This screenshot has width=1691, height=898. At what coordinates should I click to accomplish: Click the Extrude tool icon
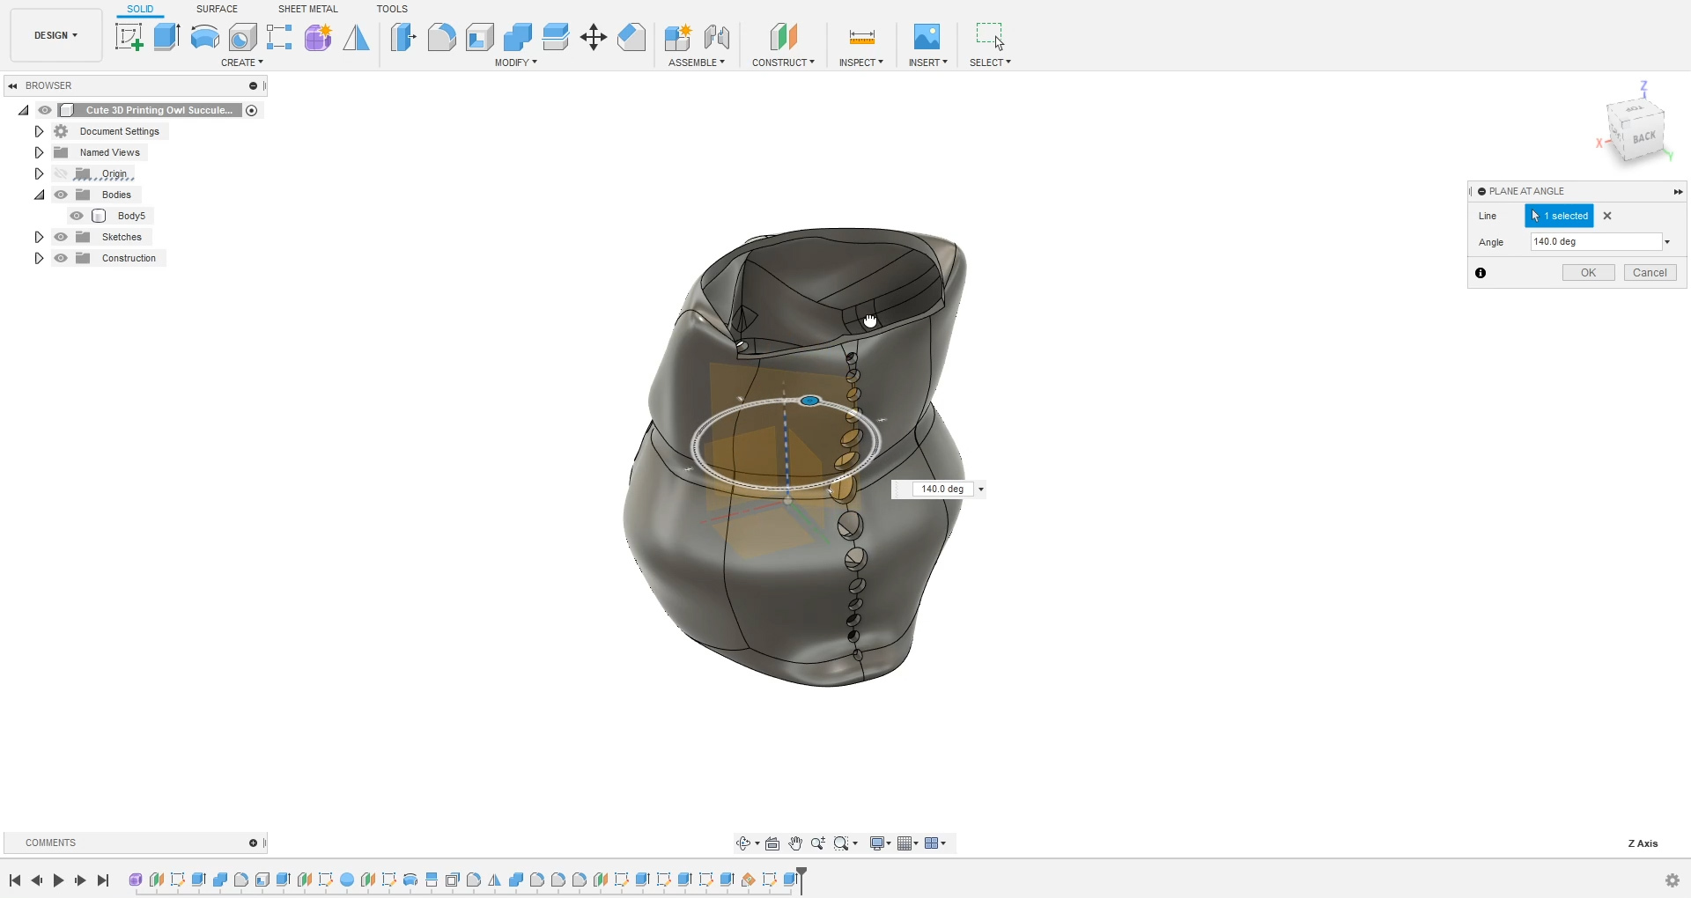click(x=166, y=37)
